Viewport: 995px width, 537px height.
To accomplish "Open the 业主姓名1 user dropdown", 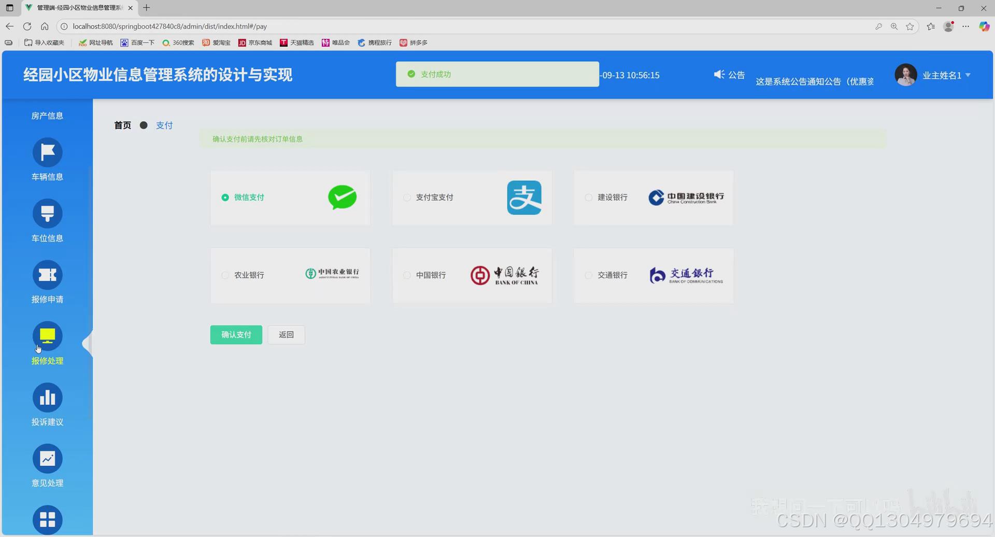I will [x=946, y=75].
